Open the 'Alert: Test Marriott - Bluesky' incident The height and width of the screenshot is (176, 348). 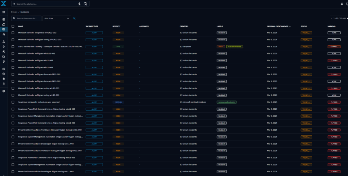(x=50, y=46)
